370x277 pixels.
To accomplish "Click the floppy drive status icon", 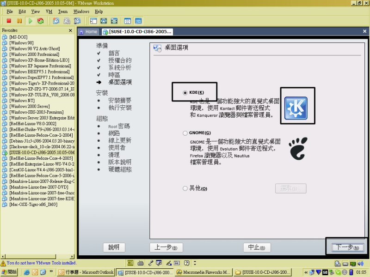I will point(345,264).
